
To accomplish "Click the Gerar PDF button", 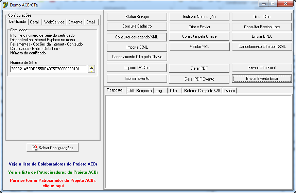I will pos(199,68).
